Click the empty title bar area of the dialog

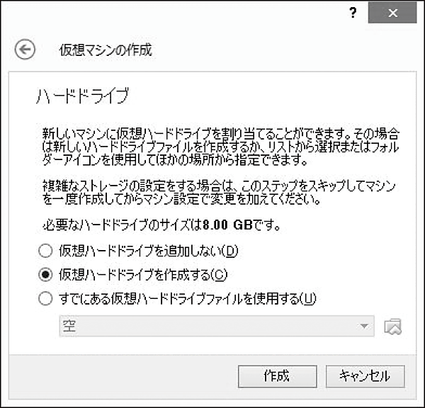click(x=177, y=14)
